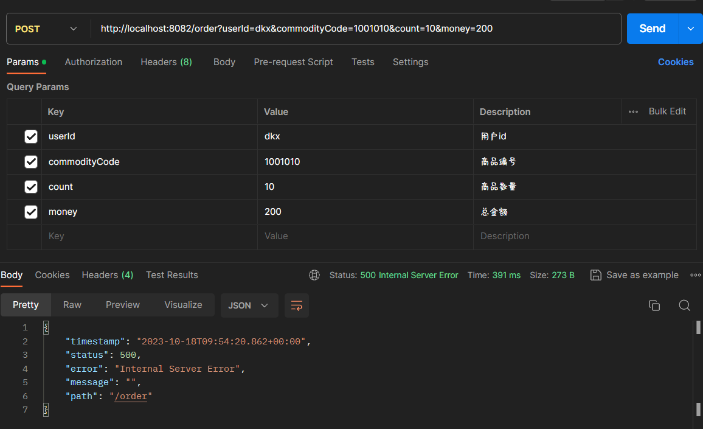Click the money key cell

150,212
